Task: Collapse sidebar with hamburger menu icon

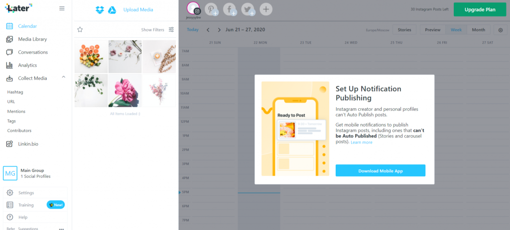Action: pyautogui.click(x=62, y=8)
